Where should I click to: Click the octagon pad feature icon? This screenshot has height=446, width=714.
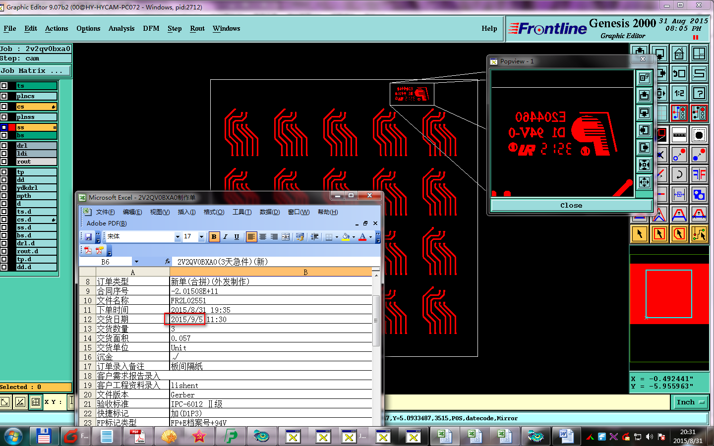point(699,134)
